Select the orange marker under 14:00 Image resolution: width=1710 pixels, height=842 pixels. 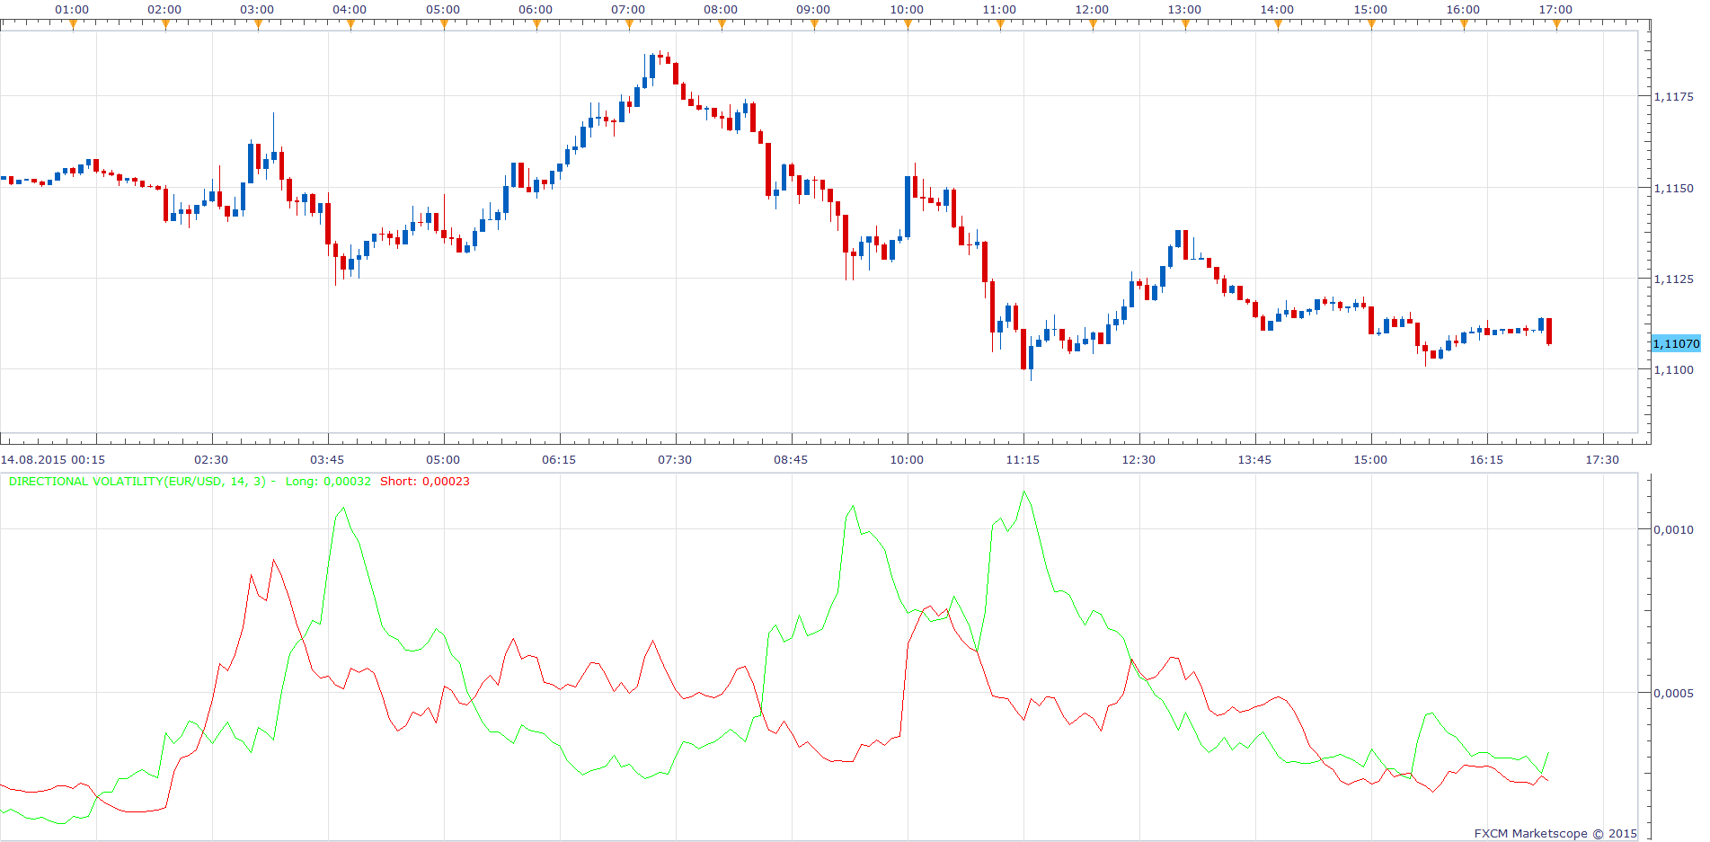click(x=1278, y=25)
